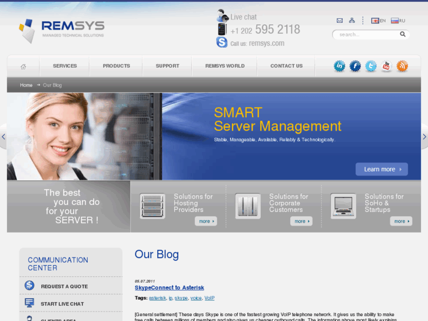This screenshot has width=428, height=321.
Task: Open the YouTube social icon
Action: pos(387,66)
